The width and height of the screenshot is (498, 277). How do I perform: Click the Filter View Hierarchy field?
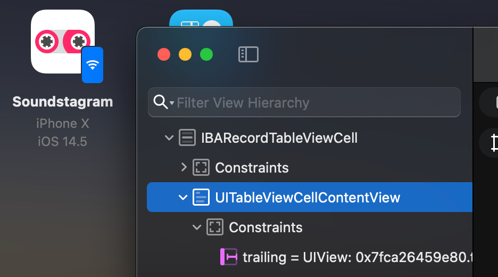coord(314,102)
